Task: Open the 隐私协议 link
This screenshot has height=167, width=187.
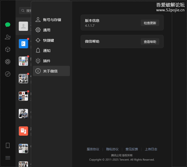Action: point(112,149)
